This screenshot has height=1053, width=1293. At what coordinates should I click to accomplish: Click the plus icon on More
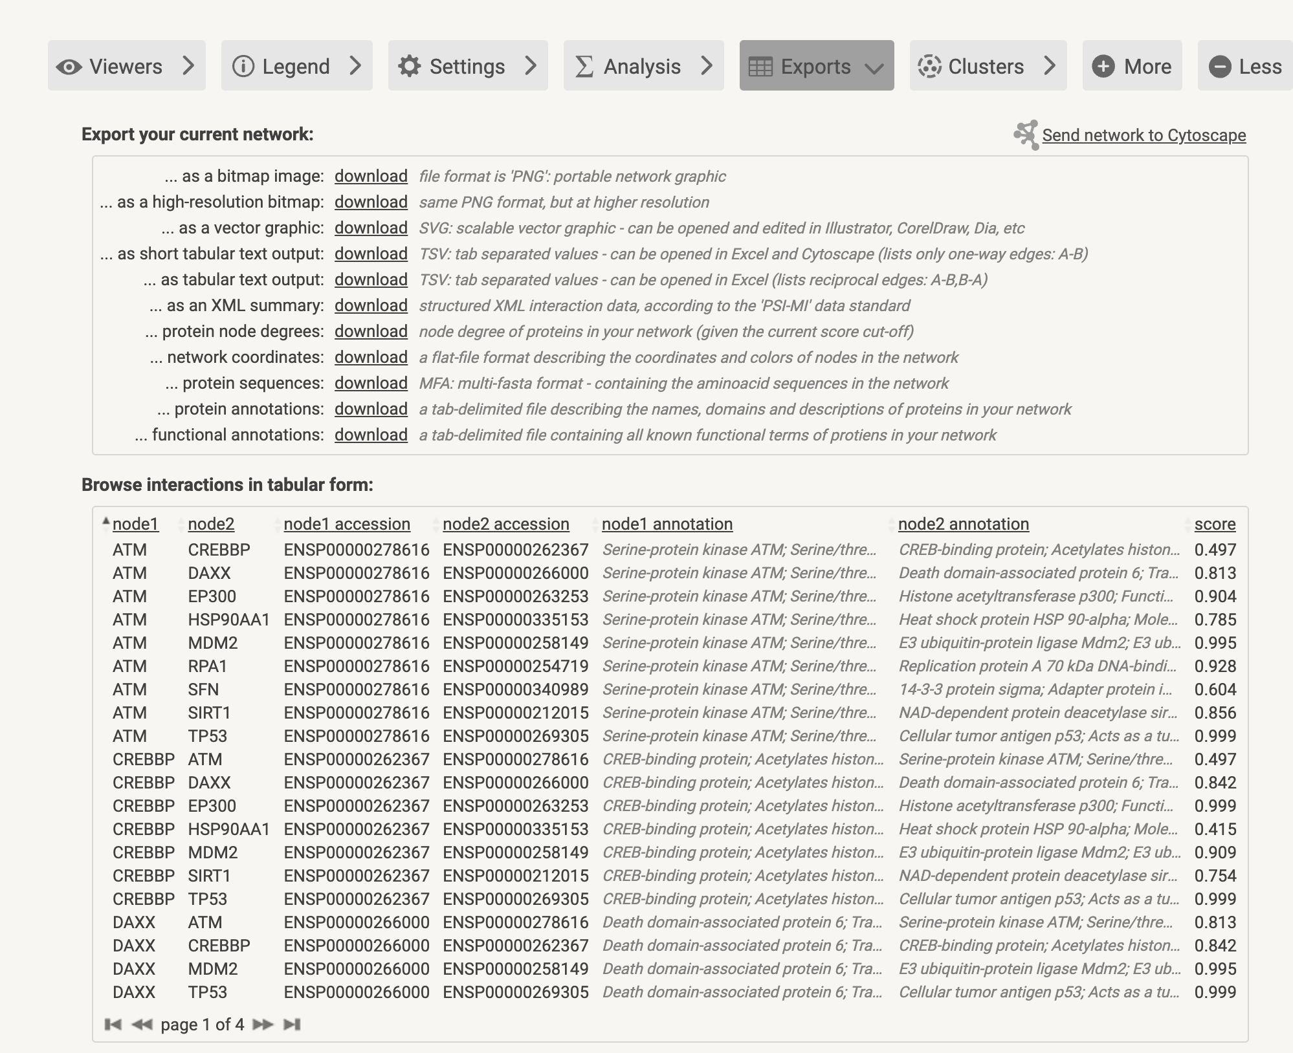pyautogui.click(x=1103, y=66)
